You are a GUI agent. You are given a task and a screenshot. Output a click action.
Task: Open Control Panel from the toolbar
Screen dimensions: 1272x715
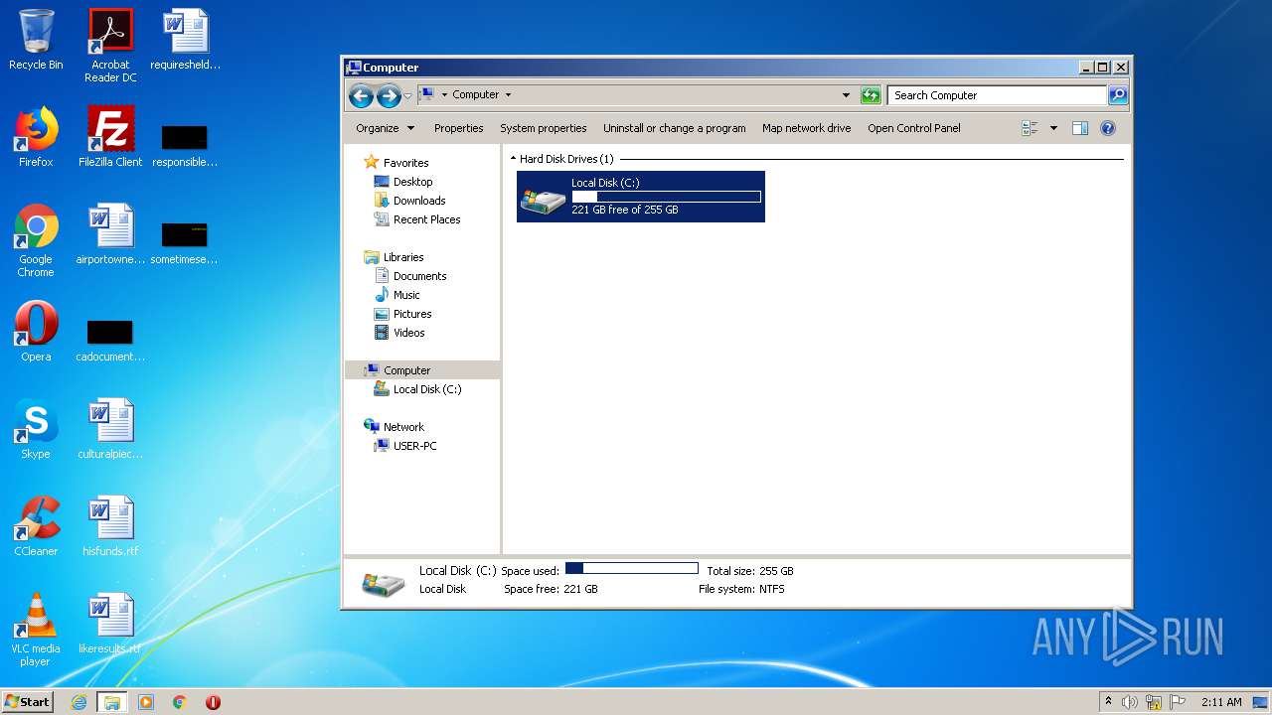pyautogui.click(x=913, y=128)
